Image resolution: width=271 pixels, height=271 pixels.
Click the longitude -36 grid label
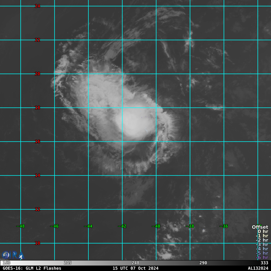pyautogui.click(x=224, y=226)
